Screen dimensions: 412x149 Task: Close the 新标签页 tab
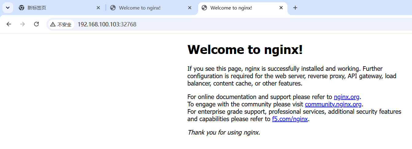pyautogui.click(x=98, y=8)
